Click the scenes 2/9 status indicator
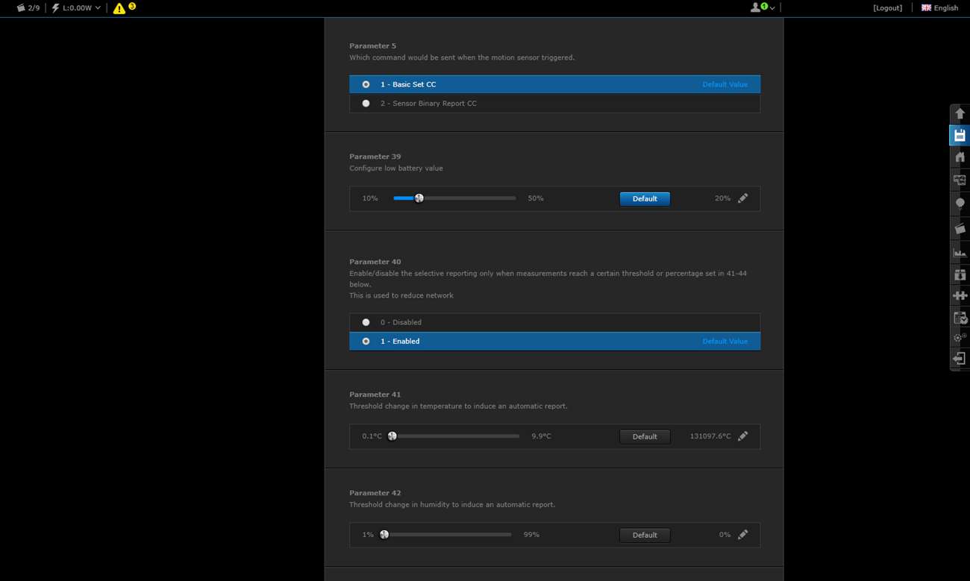Viewport: 970px width, 581px height. point(28,8)
